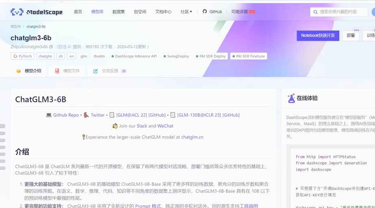
Task: Switch to the 交流反馈 tab
Action: click(x=110, y=71)
